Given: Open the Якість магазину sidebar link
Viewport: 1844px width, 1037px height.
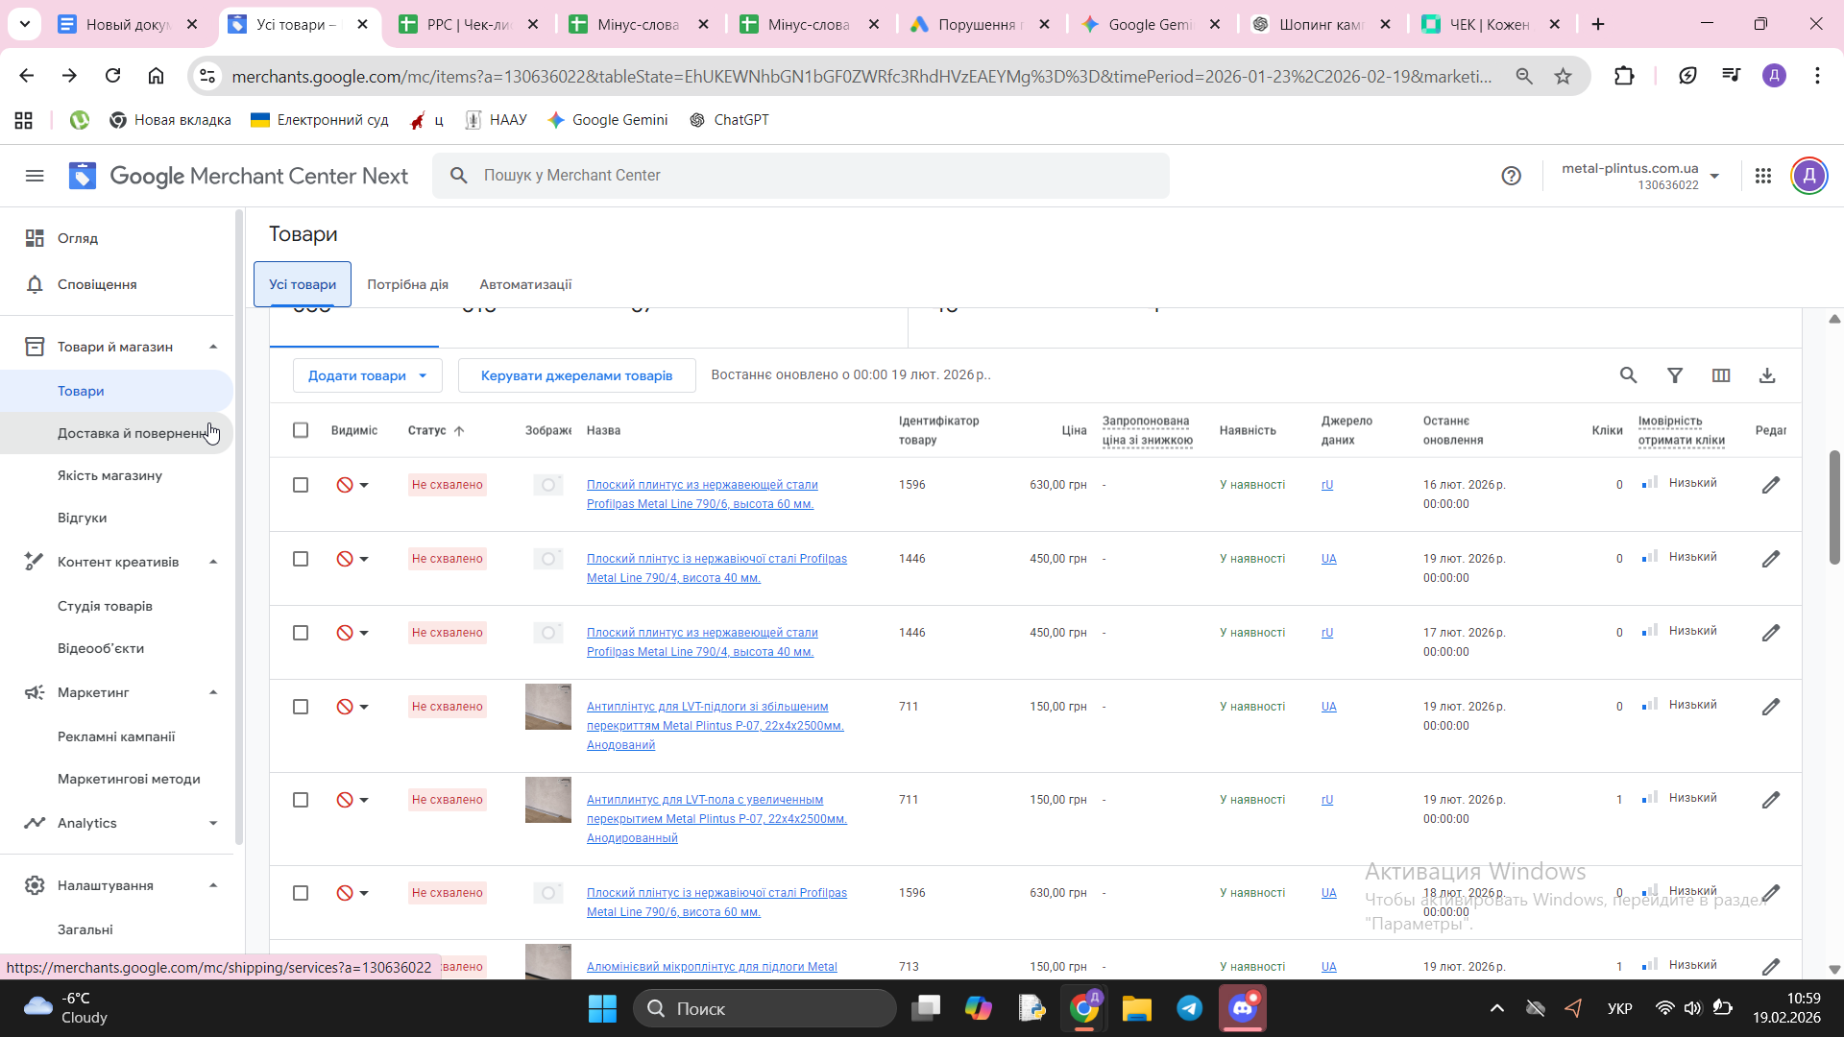Looking at the screenshot, I should coord(109,475).
